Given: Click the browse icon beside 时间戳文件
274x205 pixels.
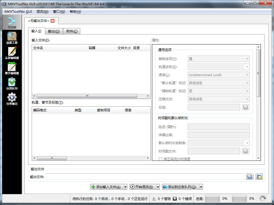Looking at the screenshot, I should 245,151.
